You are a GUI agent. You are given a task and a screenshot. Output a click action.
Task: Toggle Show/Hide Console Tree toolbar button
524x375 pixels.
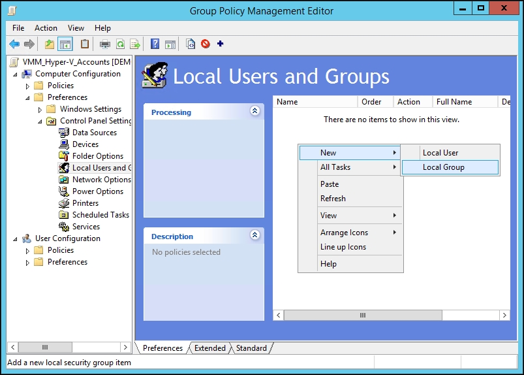(x=65, y=44)
